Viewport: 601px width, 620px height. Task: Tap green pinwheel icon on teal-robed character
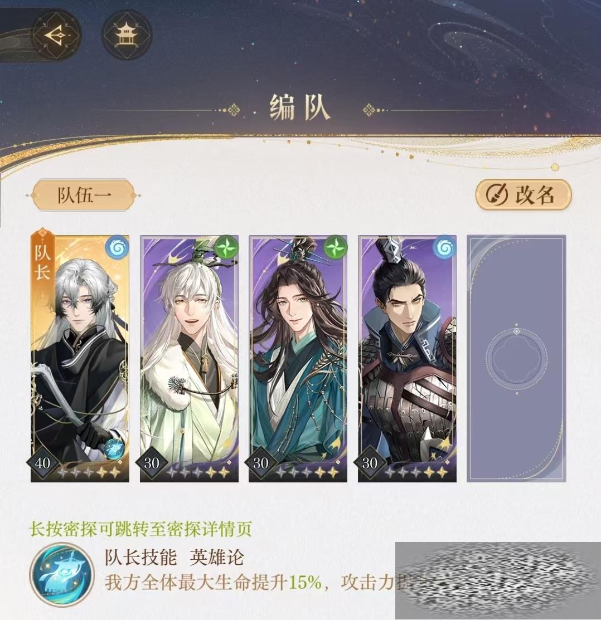click(x=336, y=247)
